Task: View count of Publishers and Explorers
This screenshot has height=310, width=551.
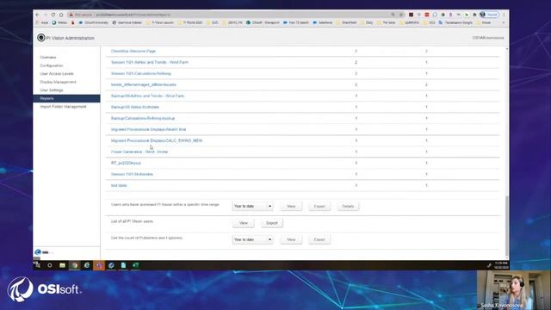Action: click(291, 239)
